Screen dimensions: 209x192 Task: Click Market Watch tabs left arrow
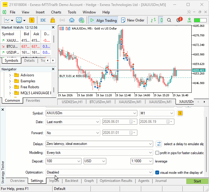48,61
